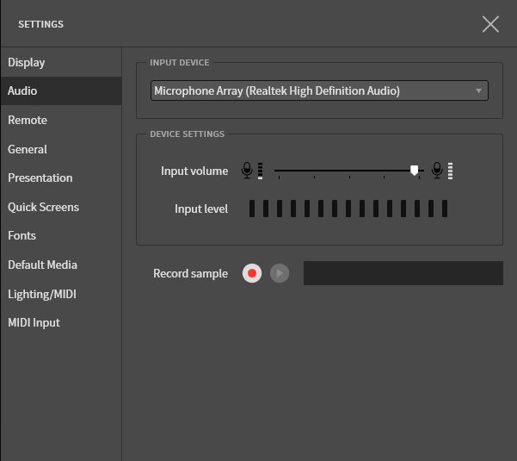Play the recorded sample

[280, 273]
